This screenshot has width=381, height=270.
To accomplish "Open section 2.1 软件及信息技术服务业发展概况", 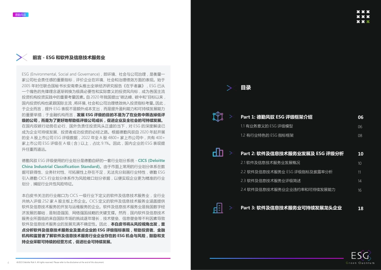I will click(270, 163).
